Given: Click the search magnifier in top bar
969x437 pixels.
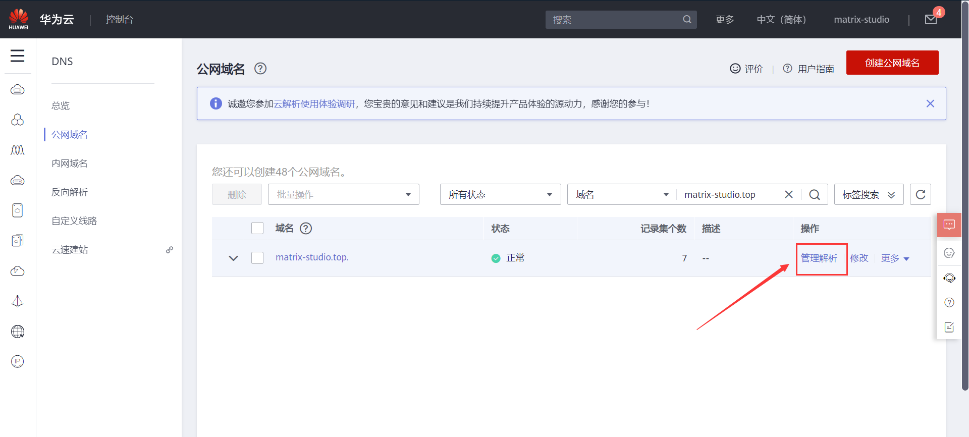Looking at the screenshot, I should [687, 20].
